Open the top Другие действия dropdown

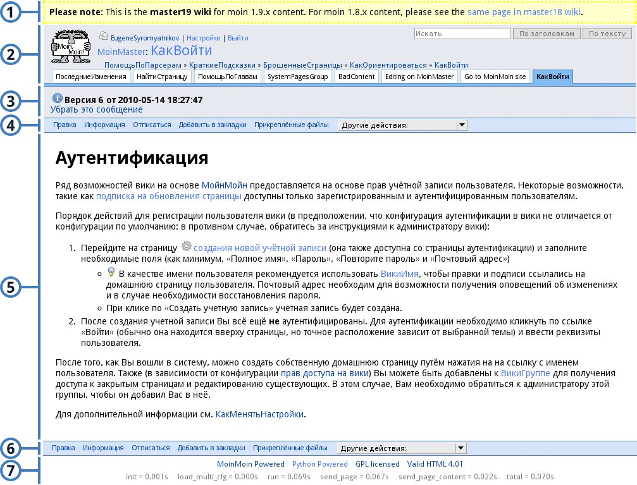click(x=403, y=125)
